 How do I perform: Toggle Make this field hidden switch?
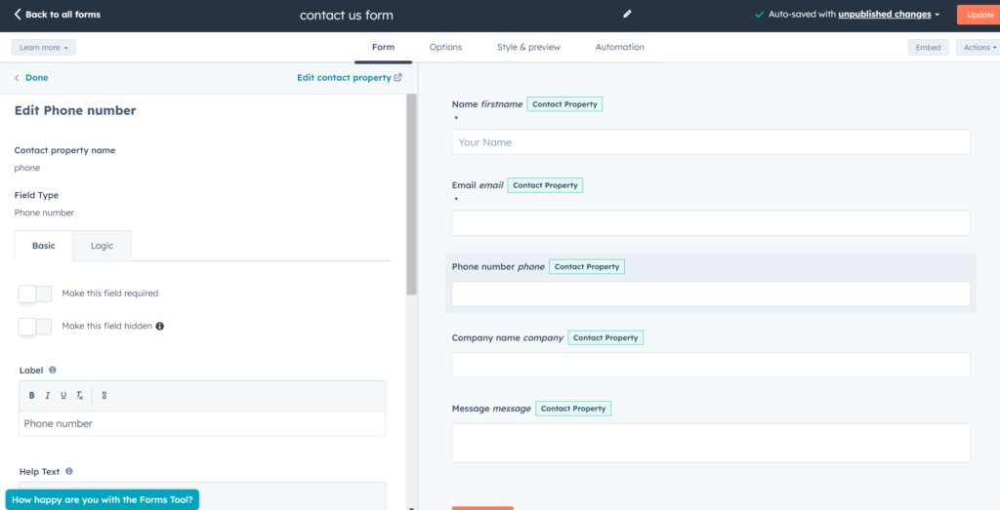coord(35,327)
